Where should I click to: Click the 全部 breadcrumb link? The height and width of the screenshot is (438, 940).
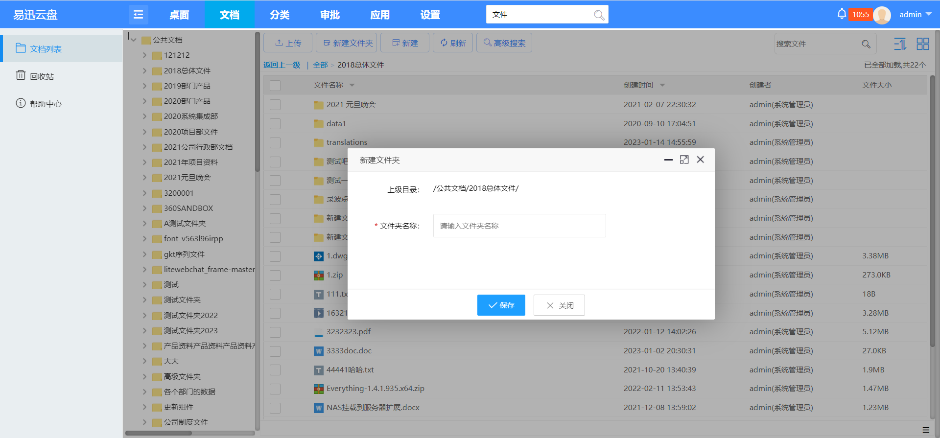(320, 65)
